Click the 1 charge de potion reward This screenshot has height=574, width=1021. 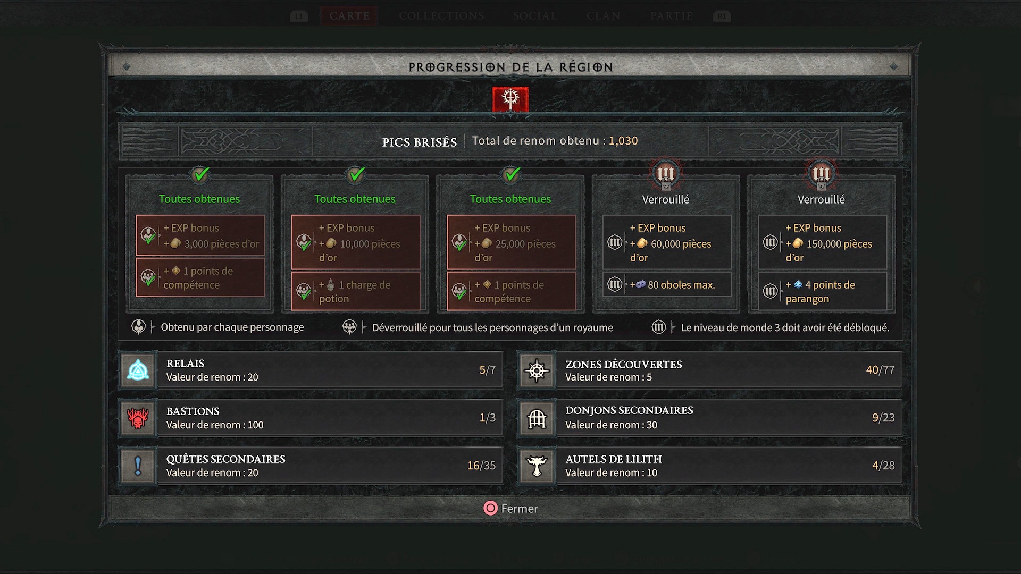356,291
